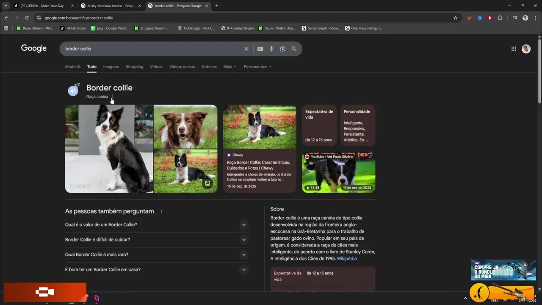The width and height of the screenshot is (542, 305).
Task: Open the Mais dropdown
Action: click(x=230, y=67)
